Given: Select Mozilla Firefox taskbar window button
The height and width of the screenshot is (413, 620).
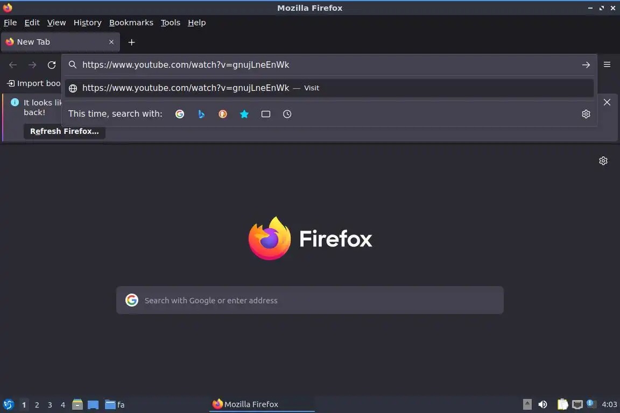Looking at the screenshot, I should (262, 404).
